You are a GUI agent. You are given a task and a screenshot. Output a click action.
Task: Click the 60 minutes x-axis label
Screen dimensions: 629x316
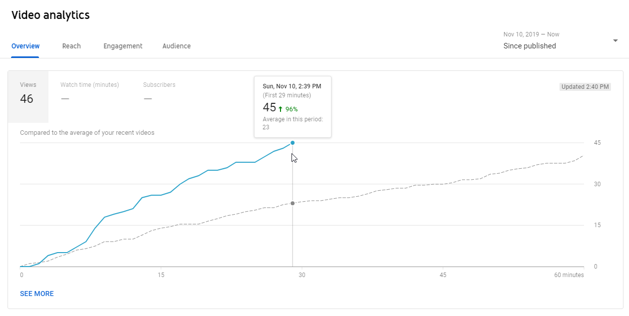coord(569,275)
